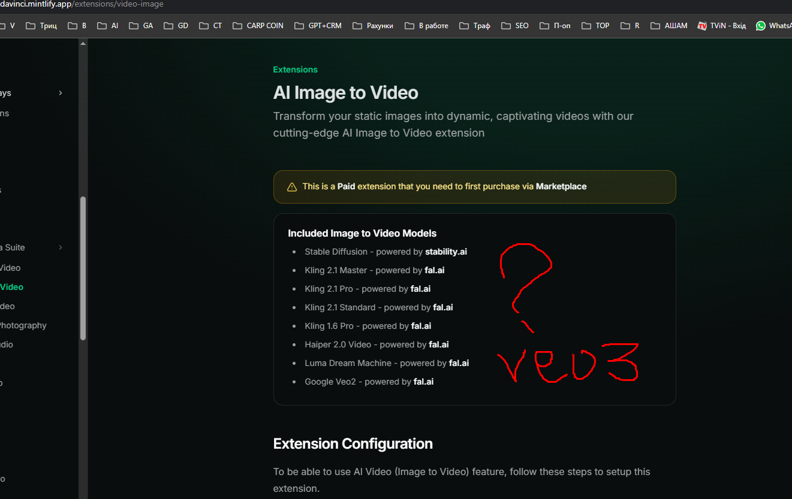792x499 pixels.
Task: Click the Extensions breadcrumb link
Action: 295,69
